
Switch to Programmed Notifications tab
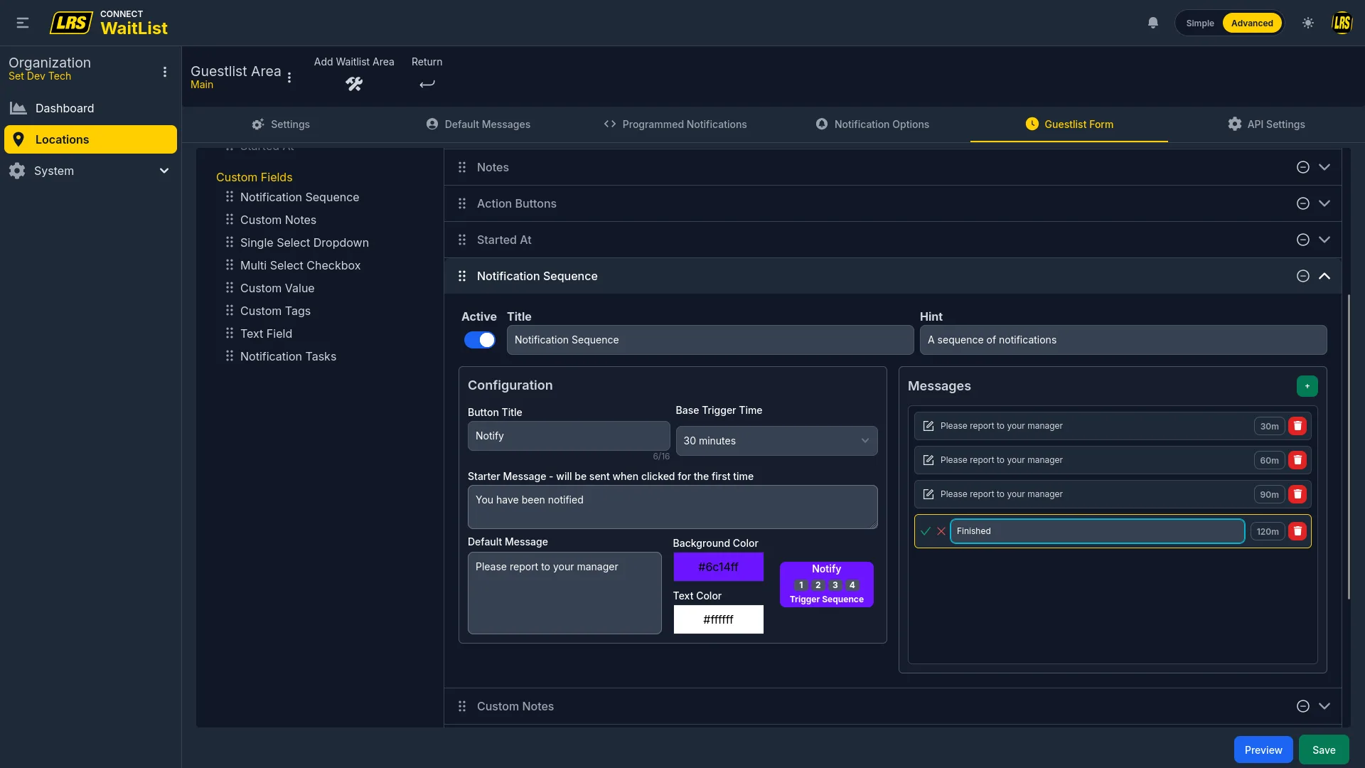tap(675, 124)
